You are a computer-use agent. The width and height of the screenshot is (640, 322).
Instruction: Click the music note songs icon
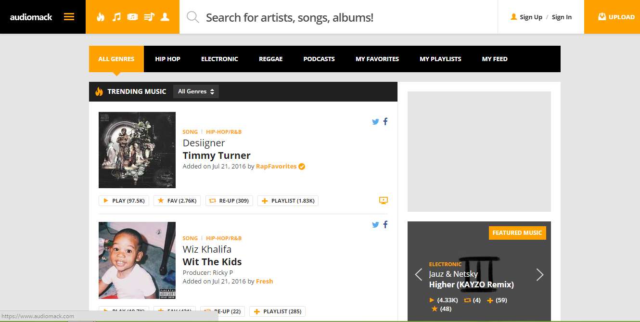coord(116,17)
